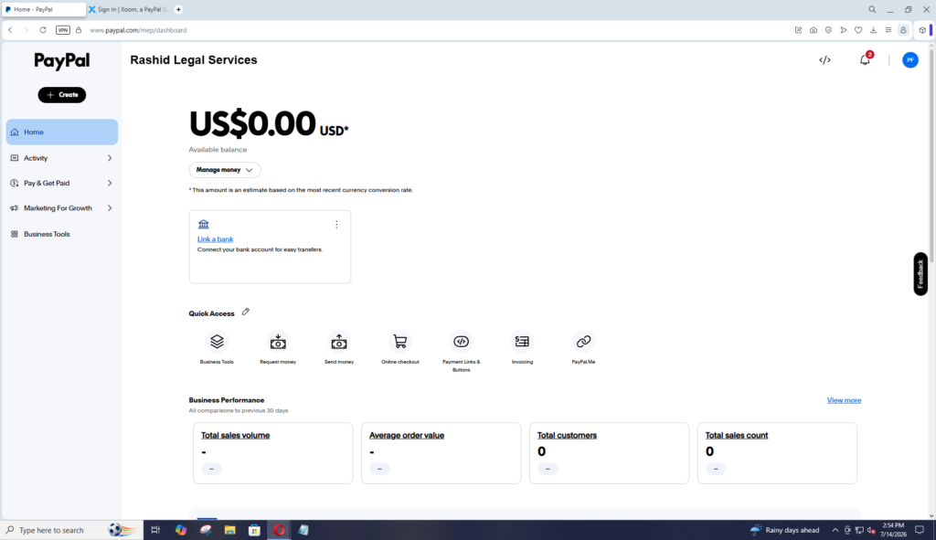This screenshot has width=936, height=540.
Task: Click the Windows taskbar search box
Action: (x=71, y=530)
